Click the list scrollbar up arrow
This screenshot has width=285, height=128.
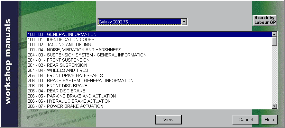pos(274,34)
